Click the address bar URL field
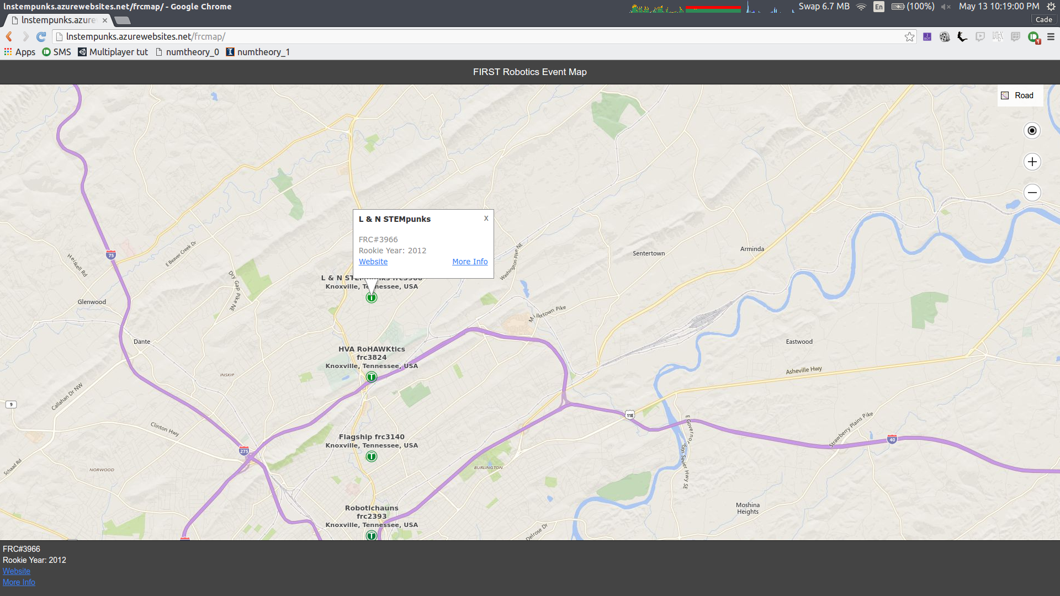Screen dimensions: 1060x596 (475, 37)
